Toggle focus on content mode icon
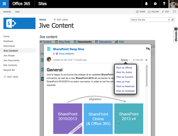 (174, 12)
